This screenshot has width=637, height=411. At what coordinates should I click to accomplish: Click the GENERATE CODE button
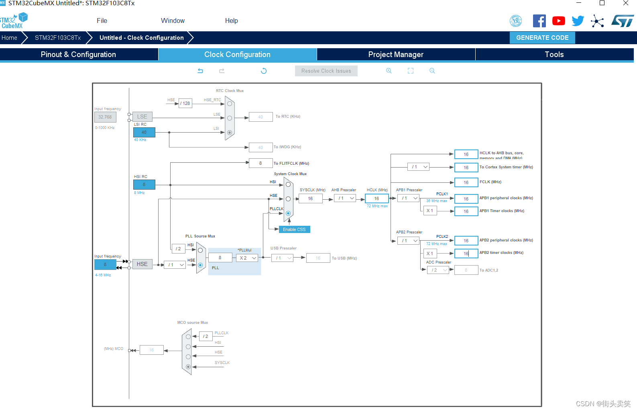pos(542,38)
